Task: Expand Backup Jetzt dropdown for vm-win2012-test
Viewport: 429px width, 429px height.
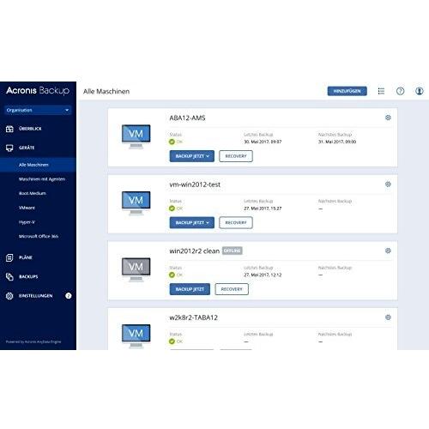Action: pyautogui.click(x=208, y=223)
